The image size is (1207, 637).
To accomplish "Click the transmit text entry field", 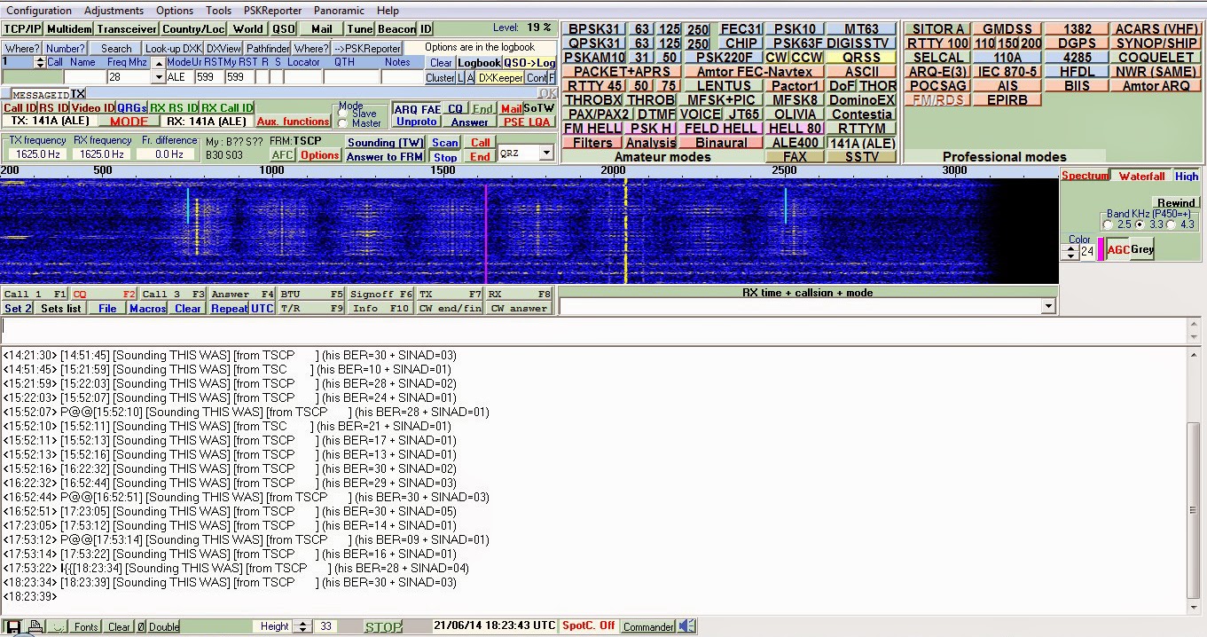I will tap(593, 330).
